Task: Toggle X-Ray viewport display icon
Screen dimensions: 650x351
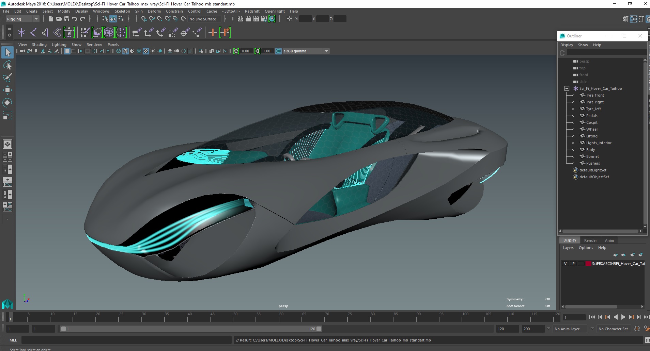Action: [x=212, y=51]
